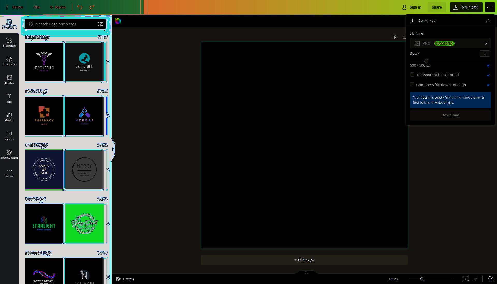Click the panel's Download button

pyautogui.click(x=450, y=115)
